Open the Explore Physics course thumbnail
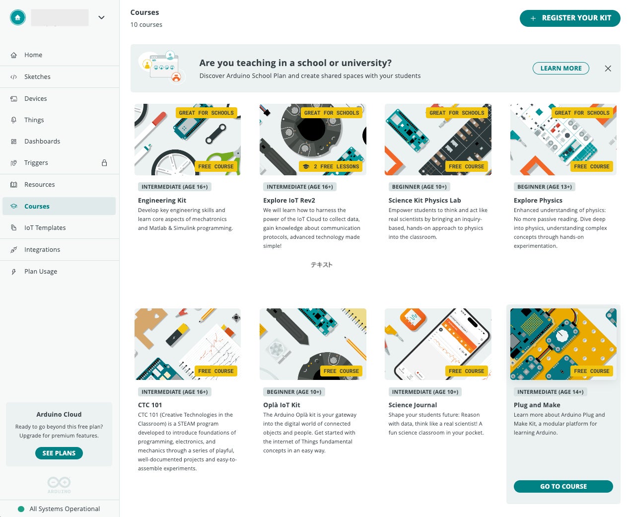 (563, 140)
